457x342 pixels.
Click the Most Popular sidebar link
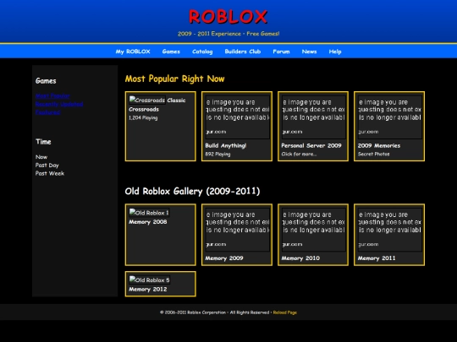(52, 95)
